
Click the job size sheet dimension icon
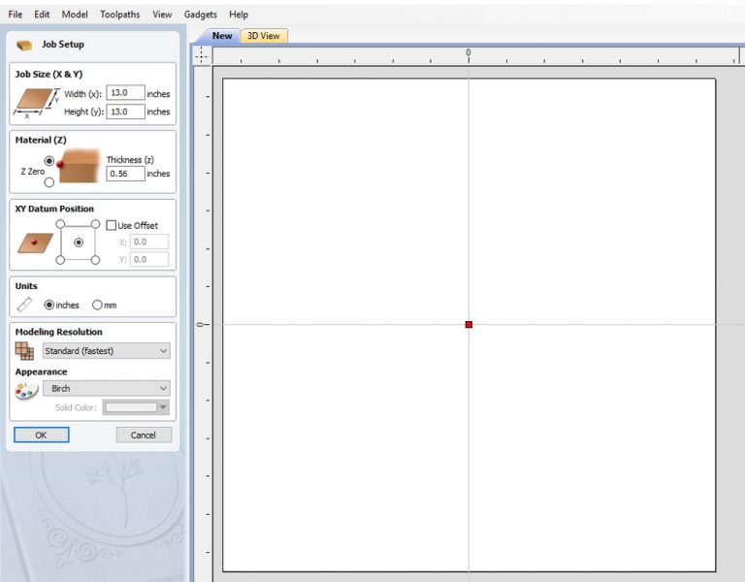tap(36, 102)
